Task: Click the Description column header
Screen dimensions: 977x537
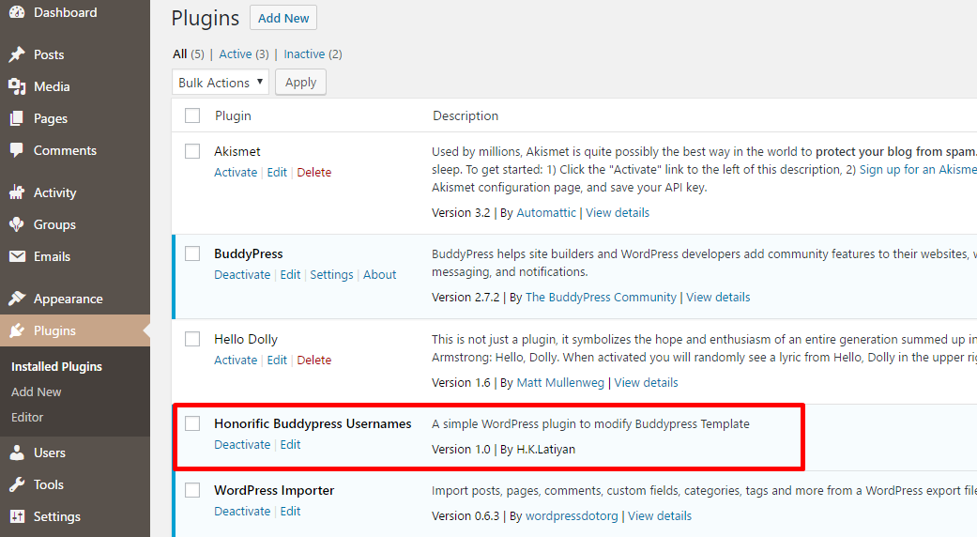Action: [466, 115]
